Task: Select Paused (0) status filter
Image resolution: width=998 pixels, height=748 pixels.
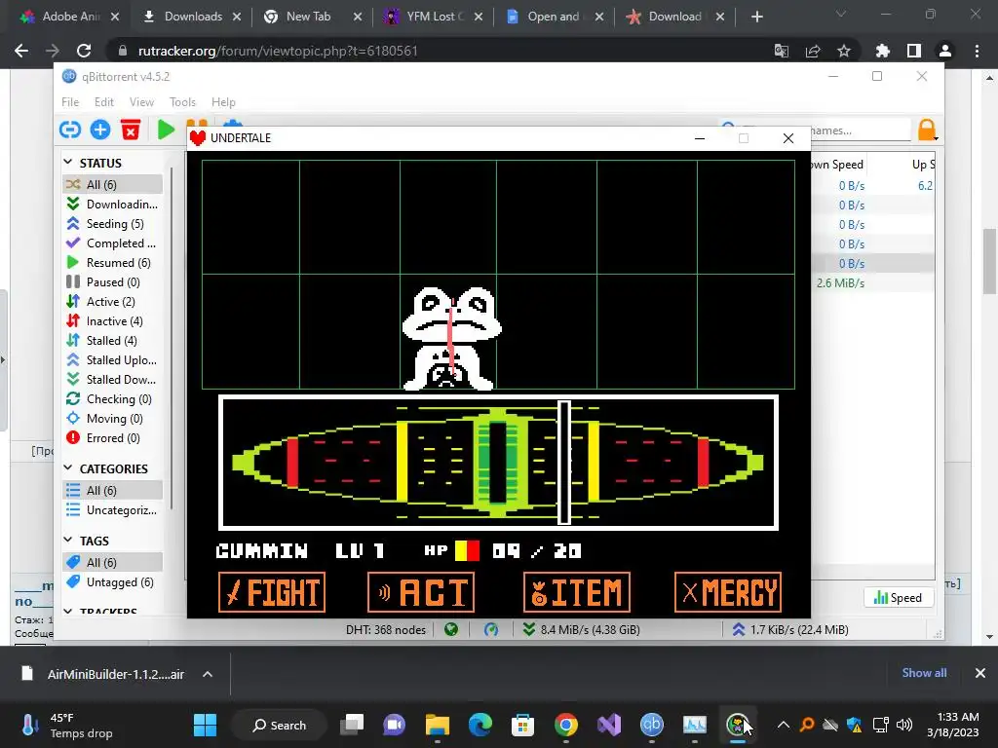Action: pos(112,282)
